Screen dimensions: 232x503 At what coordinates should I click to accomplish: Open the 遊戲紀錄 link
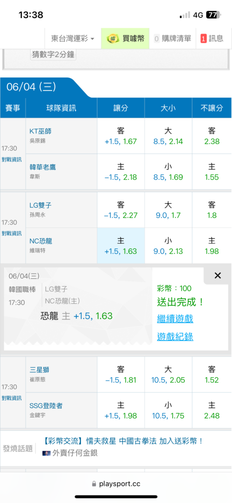coord(175,337)
